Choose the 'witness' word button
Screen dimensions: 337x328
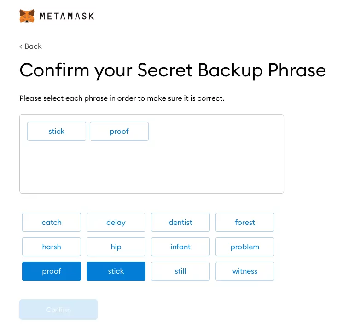coord(245,271)
